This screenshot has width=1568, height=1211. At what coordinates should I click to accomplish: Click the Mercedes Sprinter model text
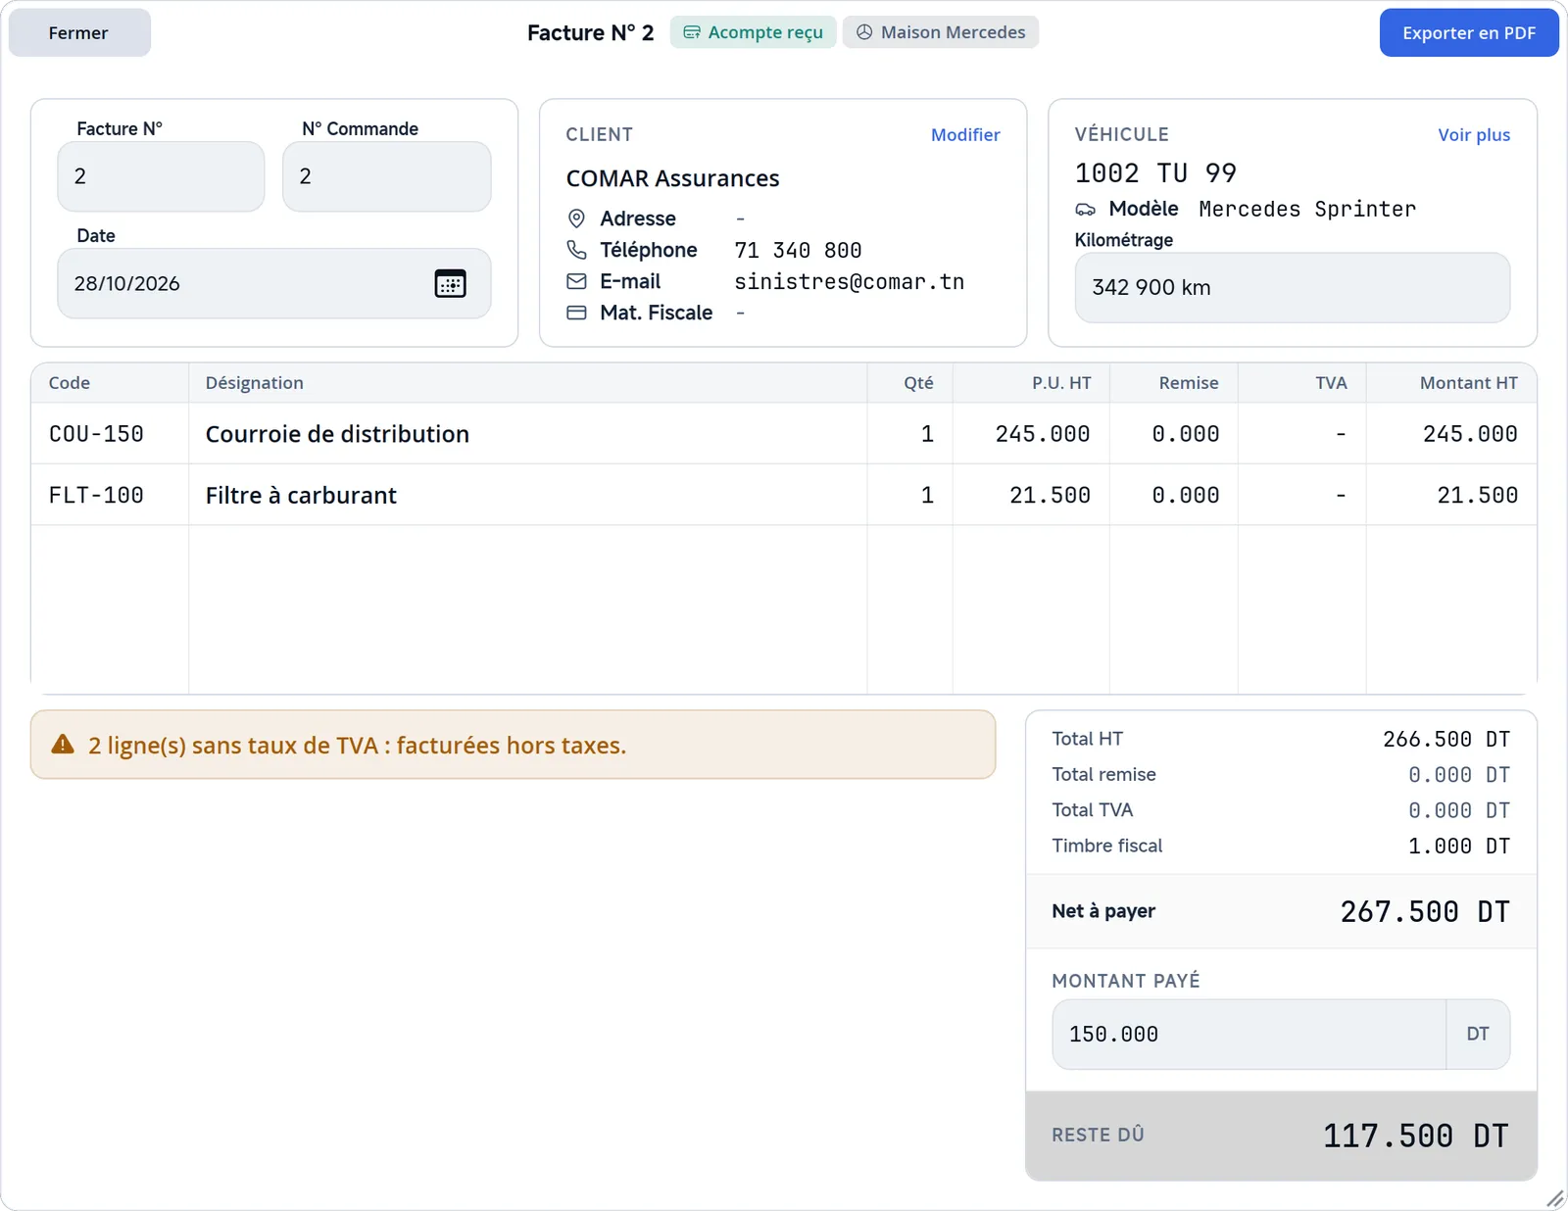tap(1307, 209)
